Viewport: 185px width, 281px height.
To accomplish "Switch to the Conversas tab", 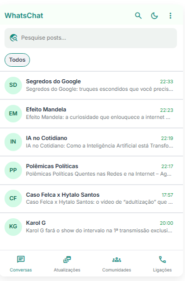I will point(20,264).
